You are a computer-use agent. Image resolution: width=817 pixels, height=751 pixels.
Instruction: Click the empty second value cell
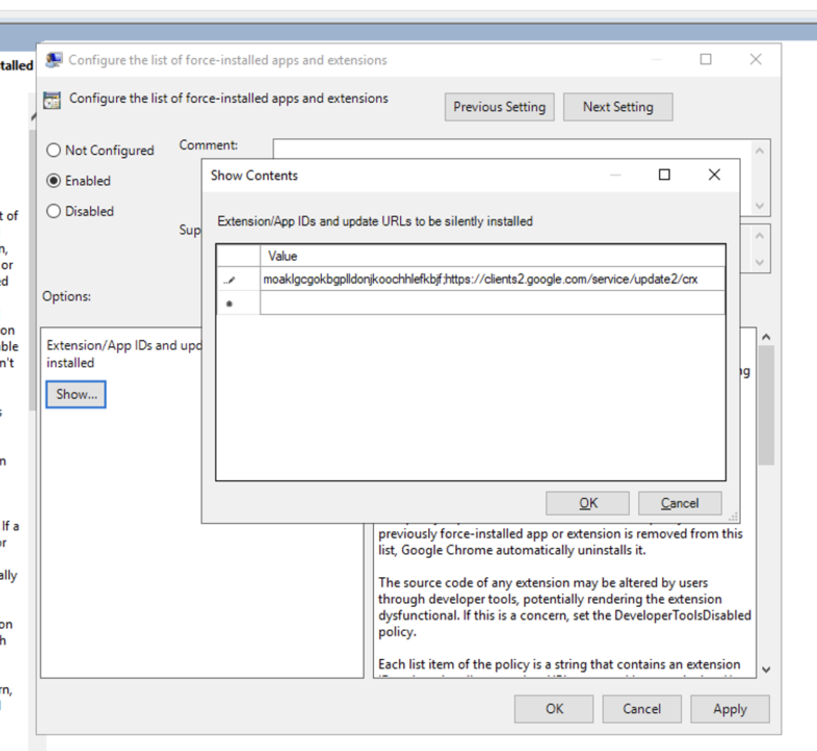(x=492, y=303)
